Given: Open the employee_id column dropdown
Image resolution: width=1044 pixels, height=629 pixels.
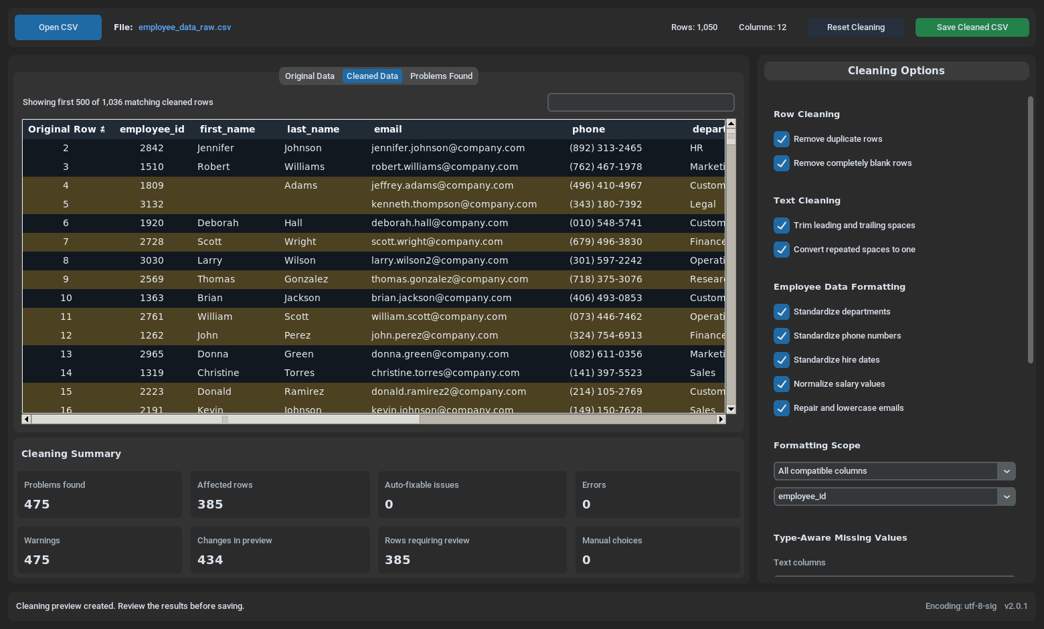Looking at the screenshot, I should click(894, 497).
